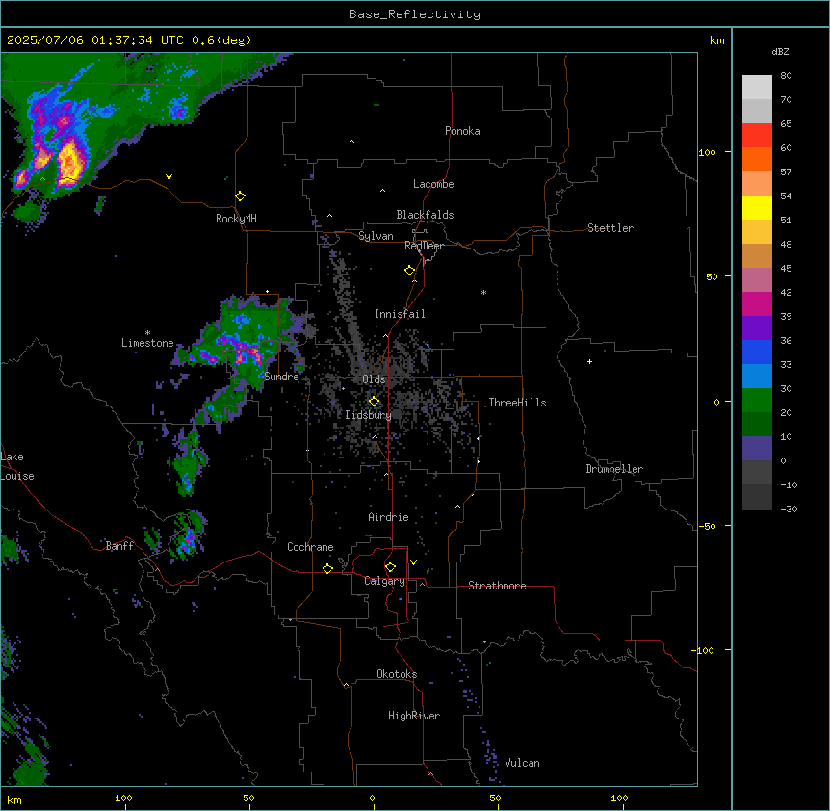
Task: Pick the slate blue 0-10 dBZ legend swatch
Action: click(x=757, y=449)
